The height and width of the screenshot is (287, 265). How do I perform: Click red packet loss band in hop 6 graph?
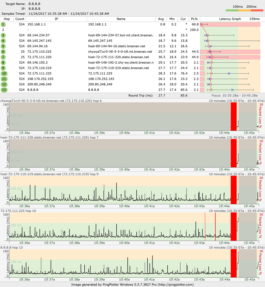[233, 116]
